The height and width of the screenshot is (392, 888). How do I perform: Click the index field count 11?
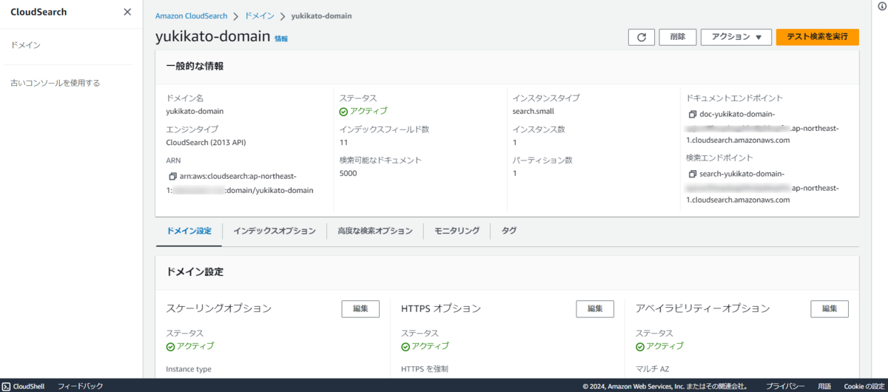(x=343, y=143)
